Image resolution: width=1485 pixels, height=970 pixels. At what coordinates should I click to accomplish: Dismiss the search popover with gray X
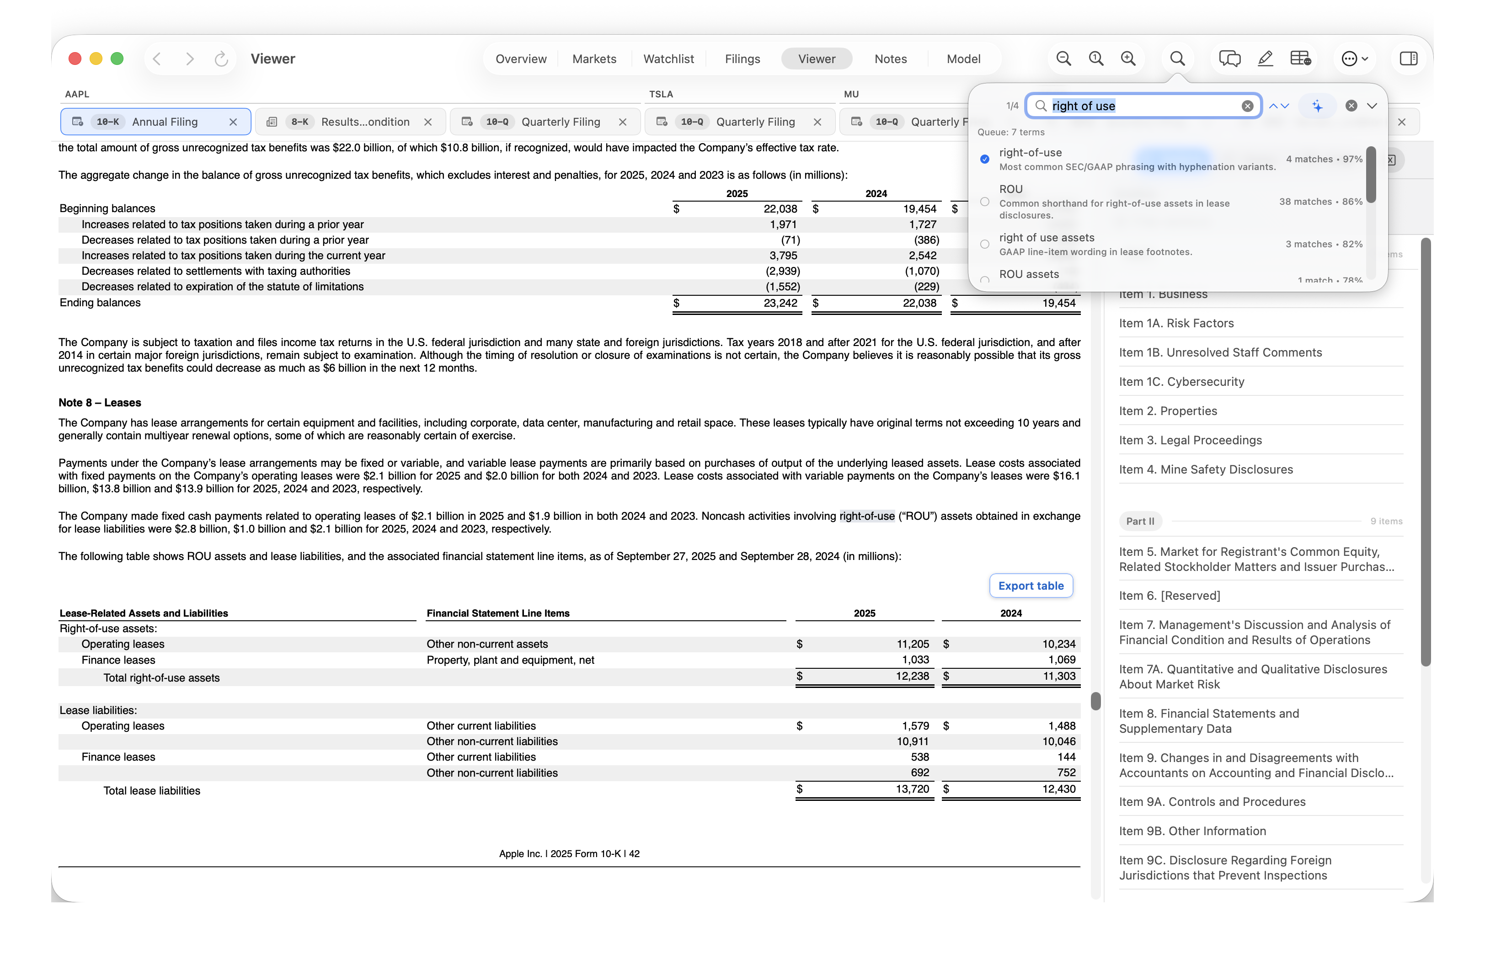tap(1351, 106)
